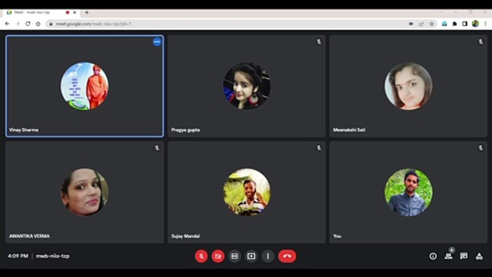Unmute your microphone in Meet

[x=201, y=256]
